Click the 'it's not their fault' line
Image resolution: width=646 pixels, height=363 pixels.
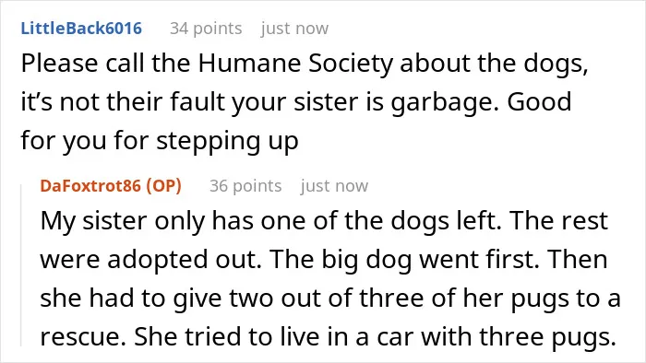[296, 102]
